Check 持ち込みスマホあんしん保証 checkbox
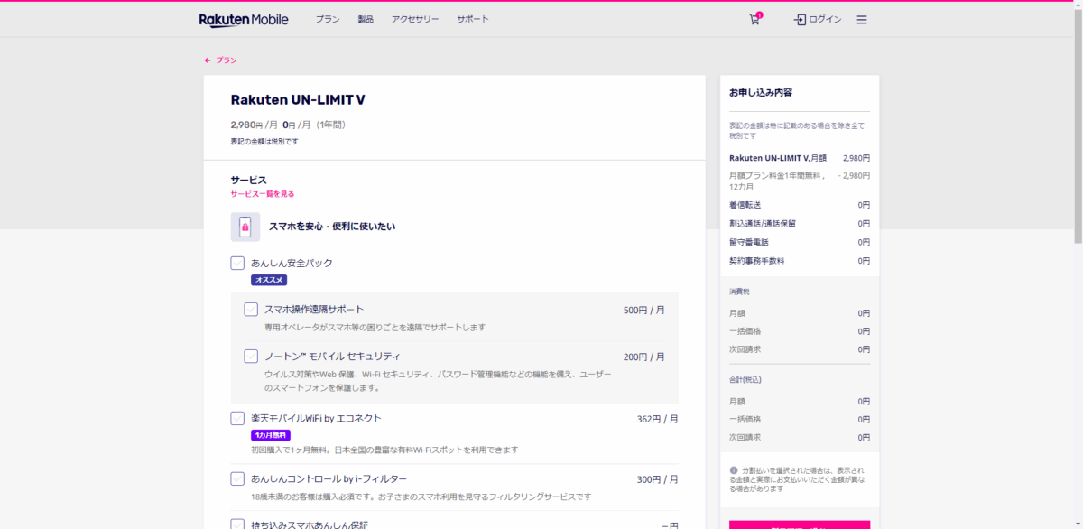Image resolution: width=1083 pixels, height=529 pixels. point(237,524)
